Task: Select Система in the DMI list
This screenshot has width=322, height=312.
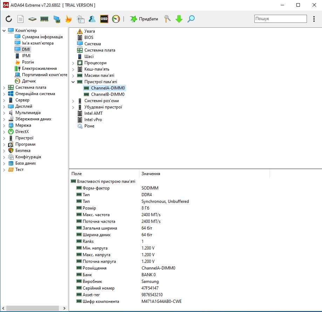Action: [93, 44]
